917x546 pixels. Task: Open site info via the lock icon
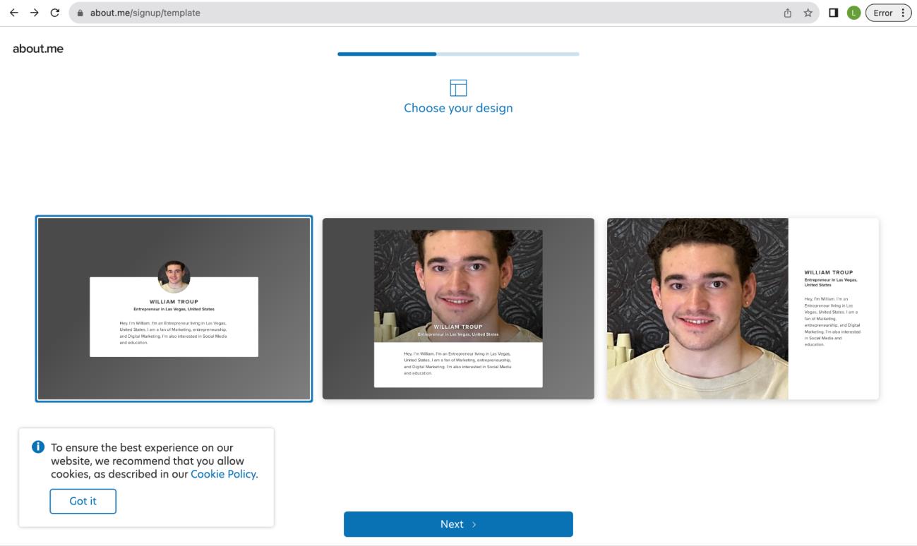point(80,13)
